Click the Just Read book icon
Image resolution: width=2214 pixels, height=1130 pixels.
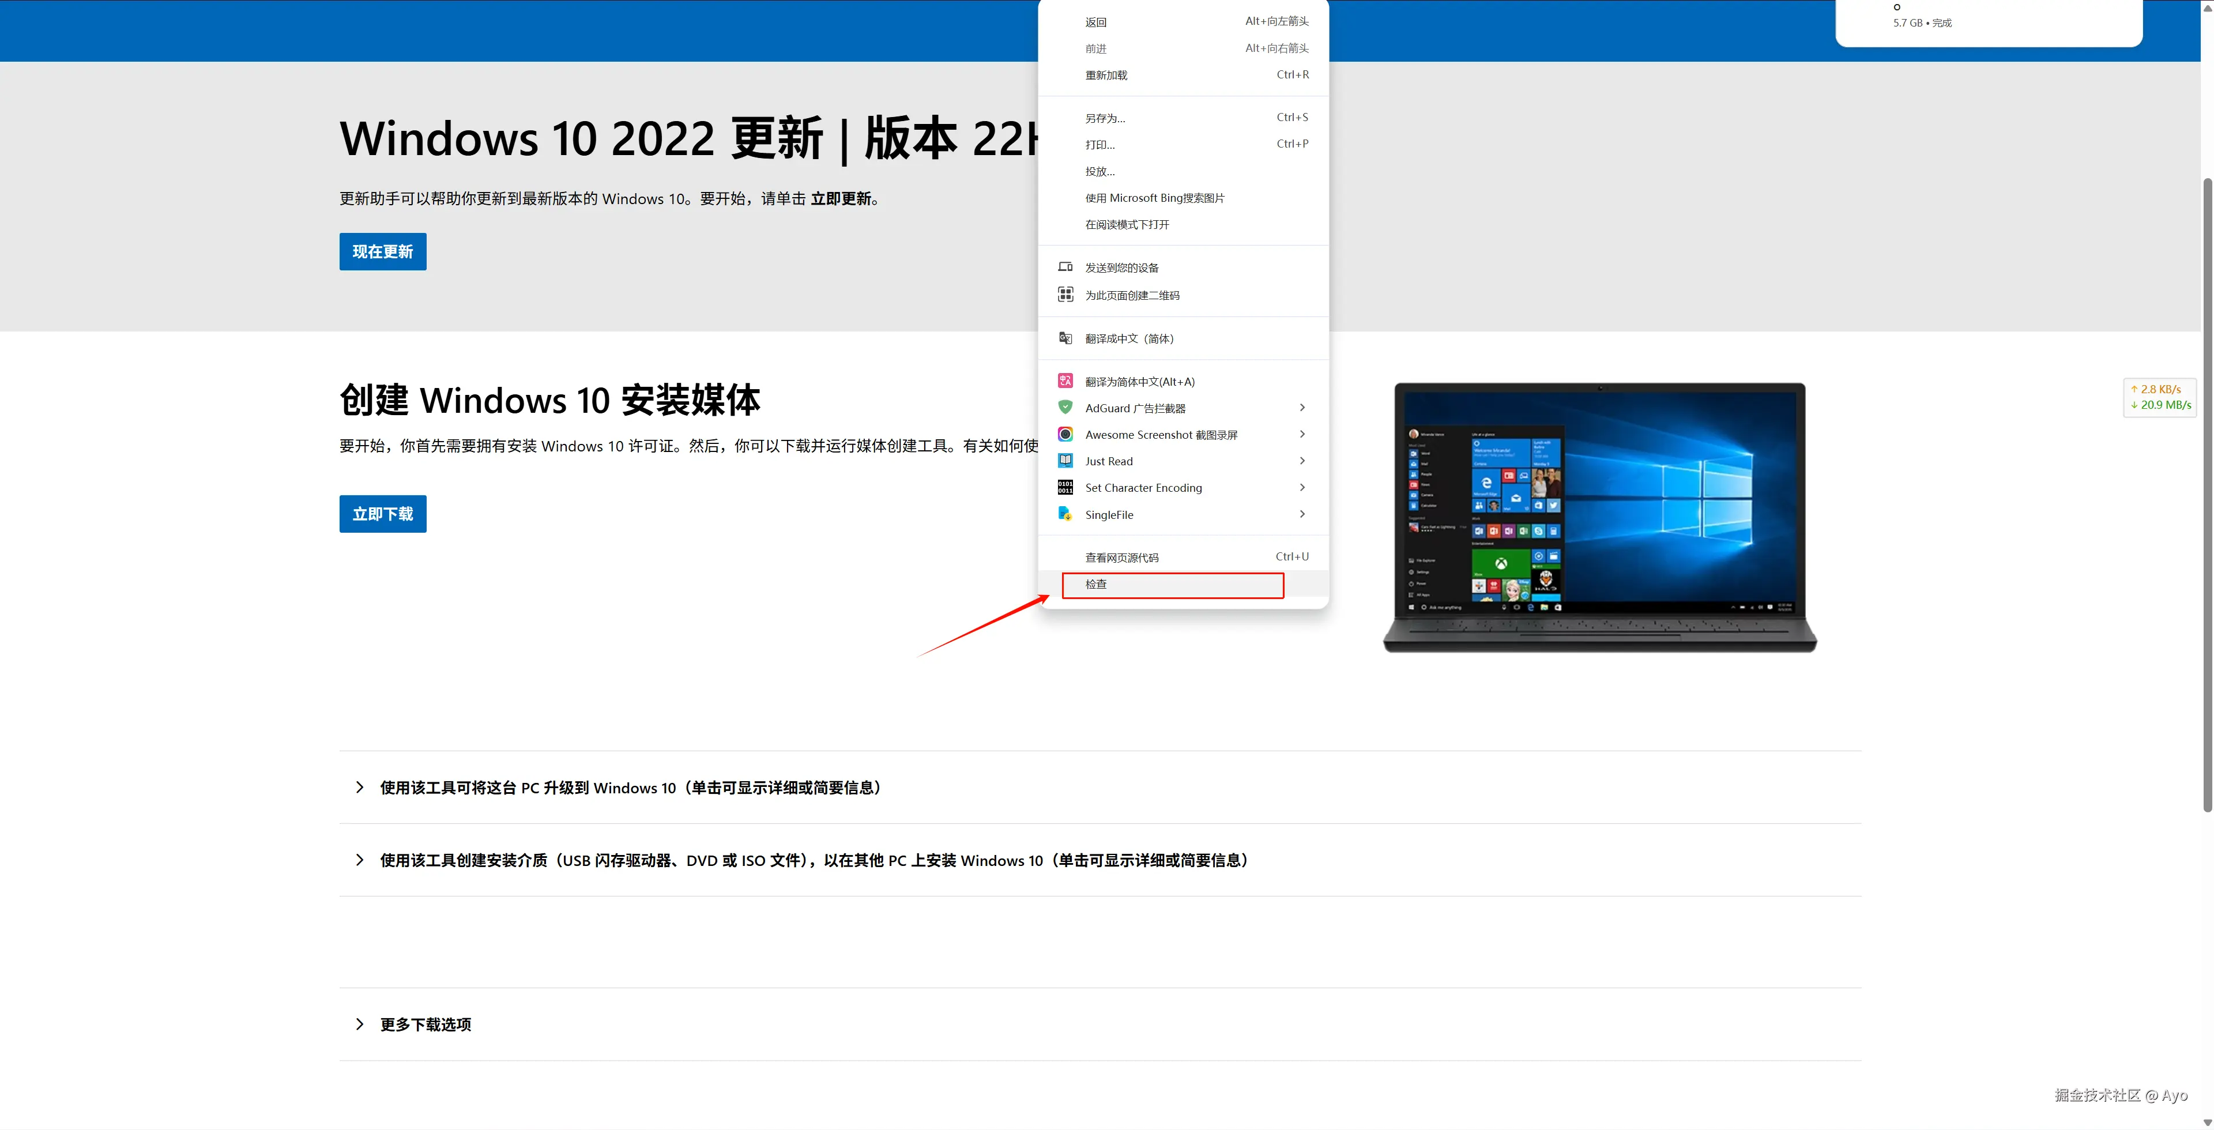tap(1065, 461)
